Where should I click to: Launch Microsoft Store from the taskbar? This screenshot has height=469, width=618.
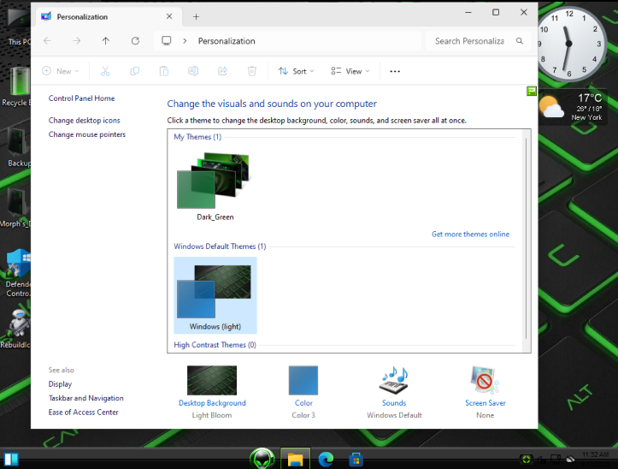click(356, 460)
